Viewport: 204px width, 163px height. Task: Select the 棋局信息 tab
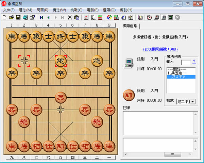130,26
